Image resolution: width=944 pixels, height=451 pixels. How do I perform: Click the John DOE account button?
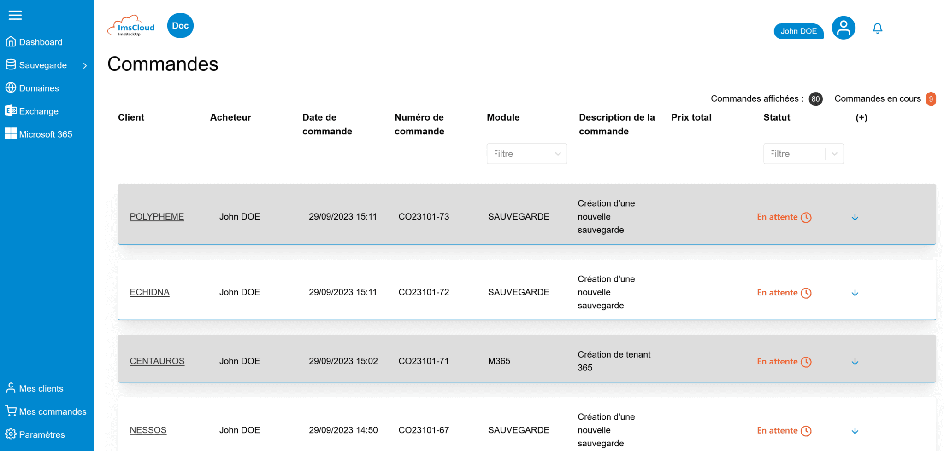tap(798, 31)
